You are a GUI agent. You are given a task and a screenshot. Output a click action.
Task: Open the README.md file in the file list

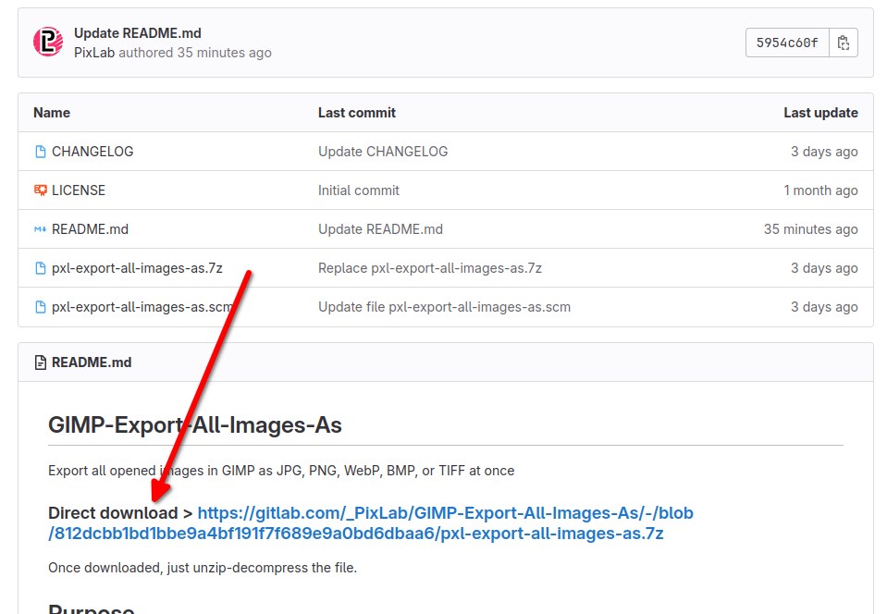point(90,229)
